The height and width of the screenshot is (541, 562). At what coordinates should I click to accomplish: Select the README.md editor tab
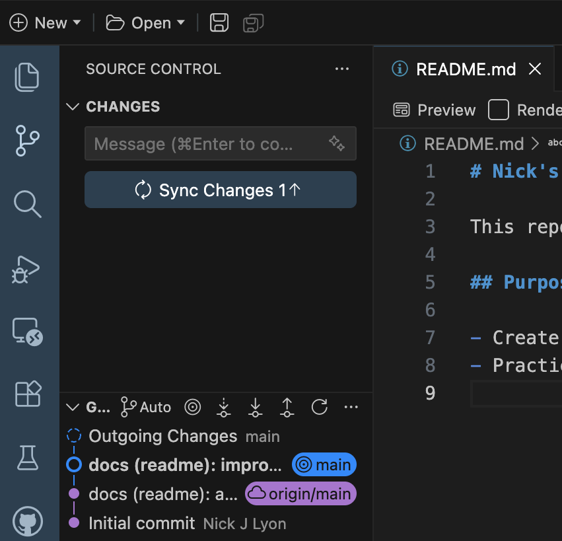point(465,69)
